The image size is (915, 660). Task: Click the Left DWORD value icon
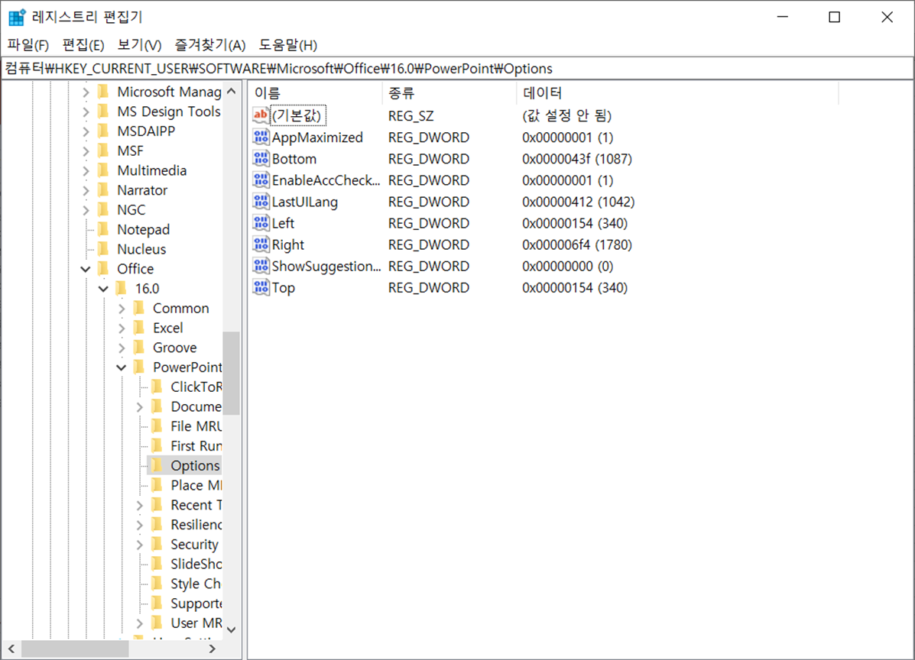[261, 223]
